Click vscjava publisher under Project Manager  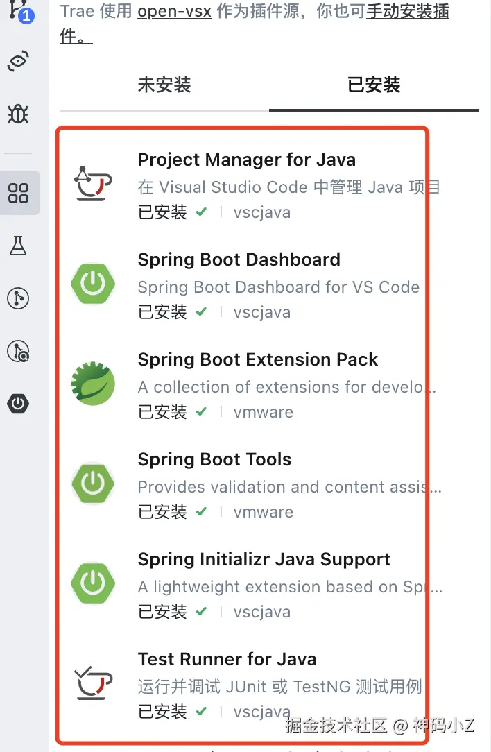point(262,212)
